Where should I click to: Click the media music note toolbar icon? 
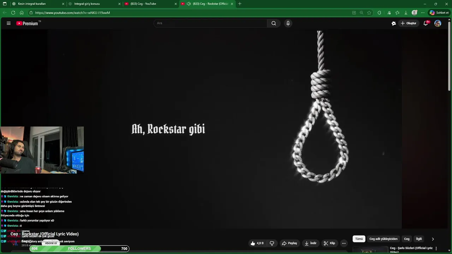coord(389,13)
